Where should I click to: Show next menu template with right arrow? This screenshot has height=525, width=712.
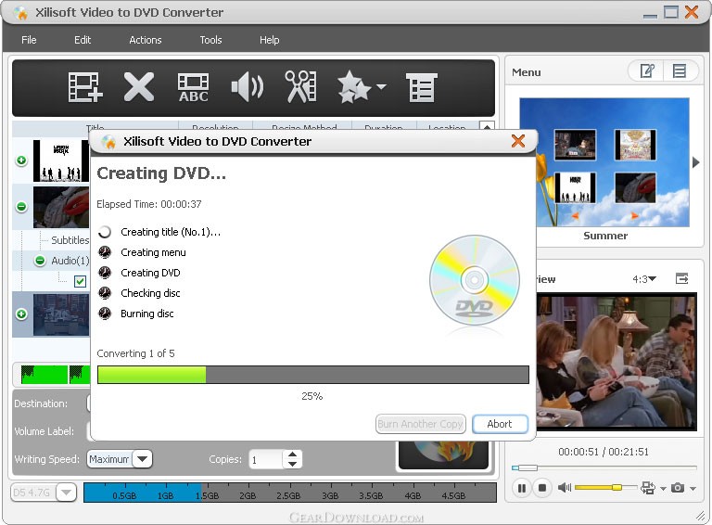(x=695, y=162)
